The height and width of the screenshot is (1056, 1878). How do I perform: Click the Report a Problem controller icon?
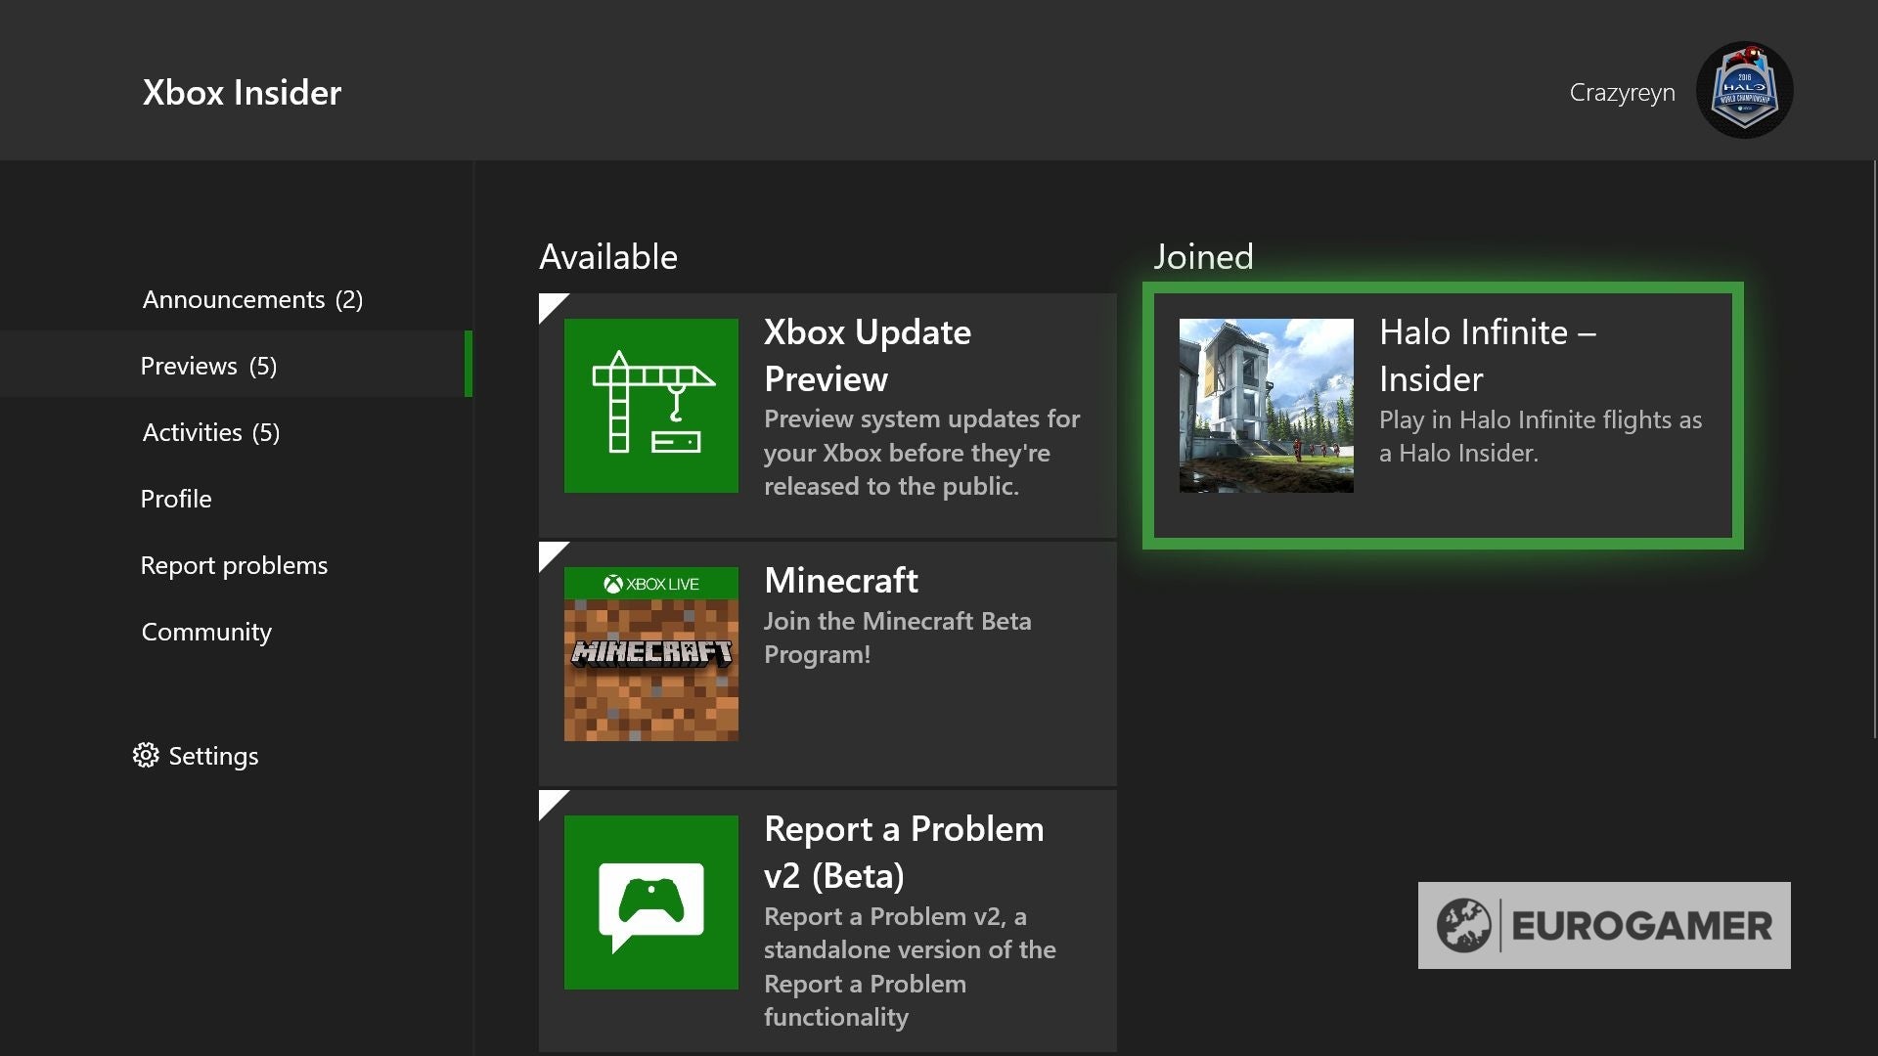(651, 902)
